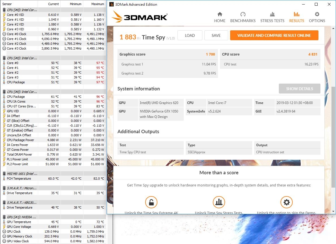
Task: Click the LOAD button
Action: [x=190, y=35]
